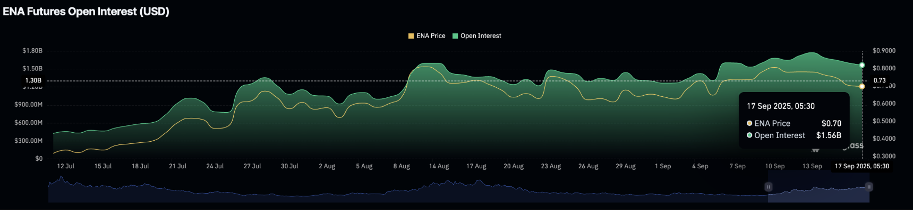Select the 1 Sep label on the time axis

pos(663,166)
